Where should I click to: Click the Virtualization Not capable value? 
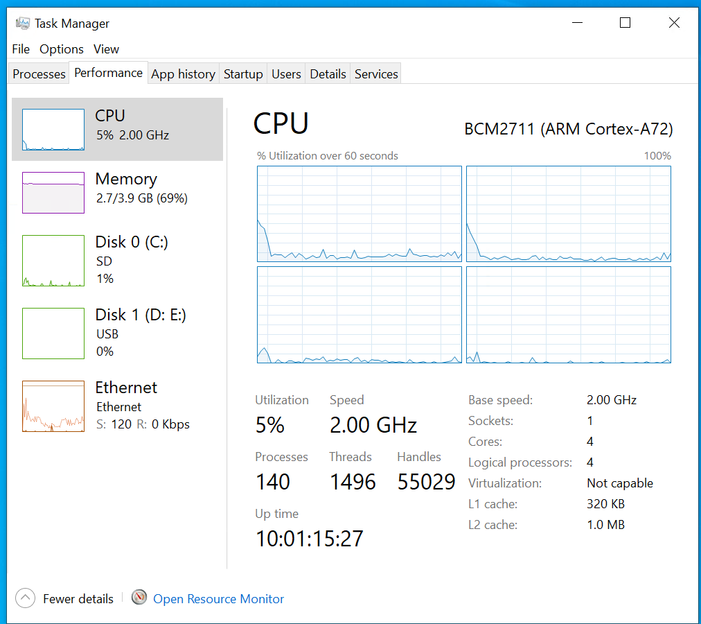point(620,483)
